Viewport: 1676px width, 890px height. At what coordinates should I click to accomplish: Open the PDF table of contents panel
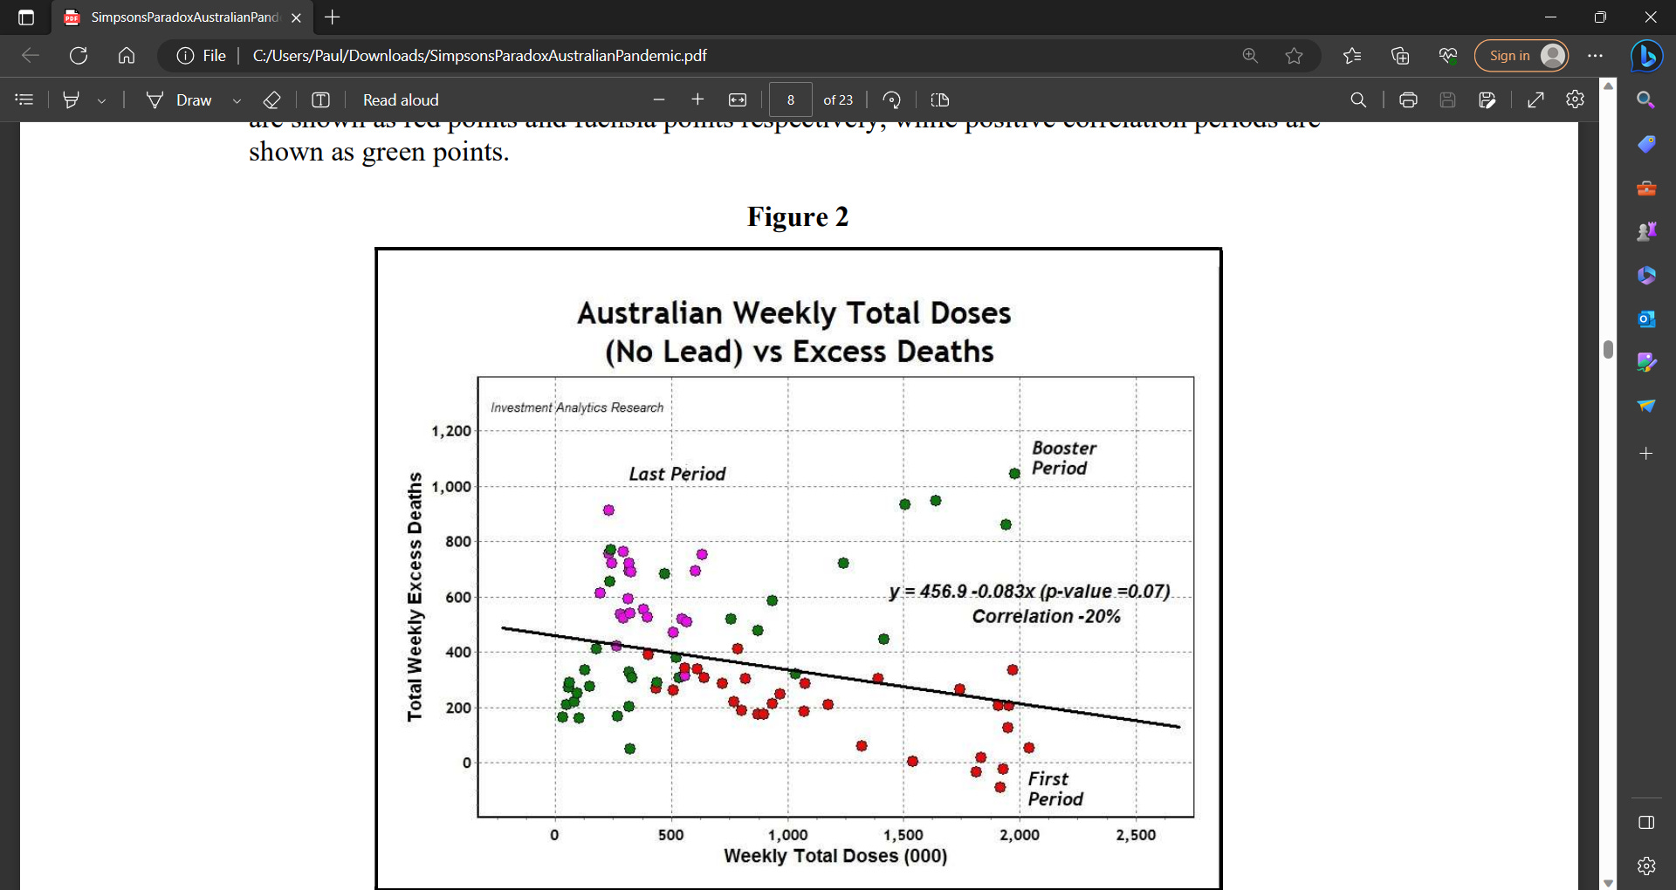pyautogui.click(x=24, y=99)
